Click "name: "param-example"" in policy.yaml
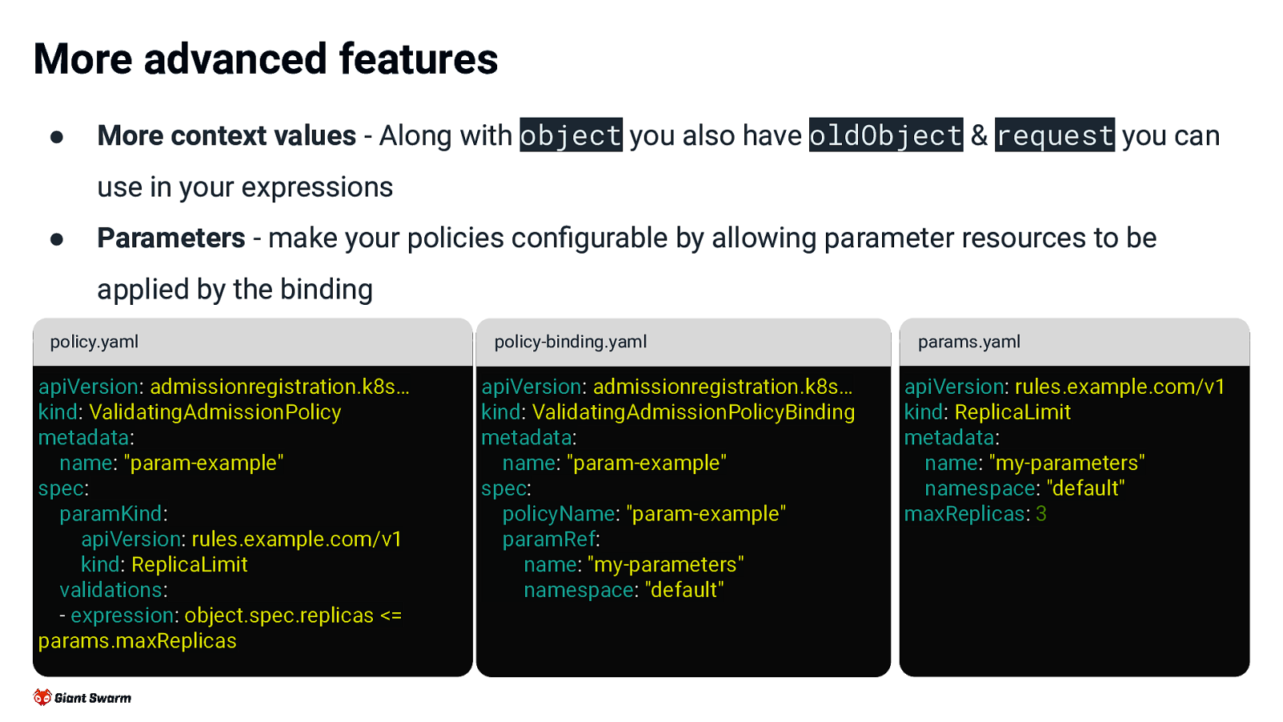Image resolution: width=1283 pixels, height=722 pixels. point(172,463)
